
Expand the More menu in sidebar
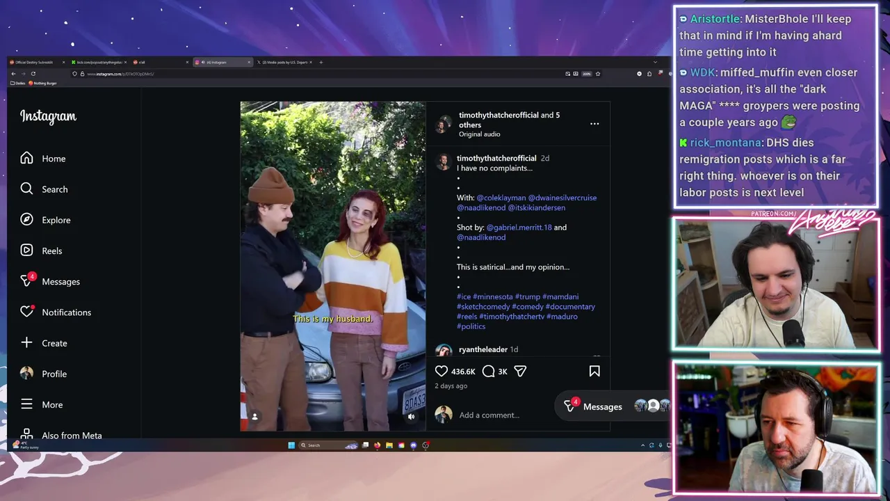coord(42,404)
